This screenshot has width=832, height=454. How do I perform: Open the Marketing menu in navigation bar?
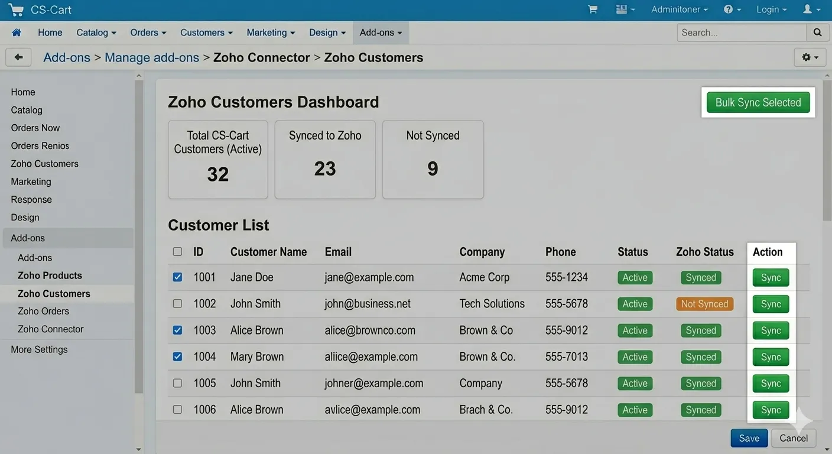click(271, 33)
